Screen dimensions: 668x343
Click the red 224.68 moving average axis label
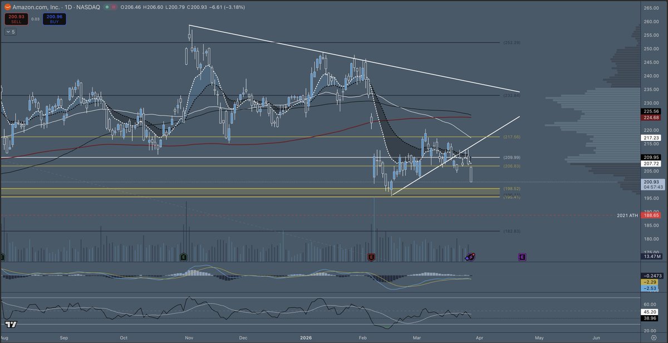pyautogui.click(x=651, y=117)
